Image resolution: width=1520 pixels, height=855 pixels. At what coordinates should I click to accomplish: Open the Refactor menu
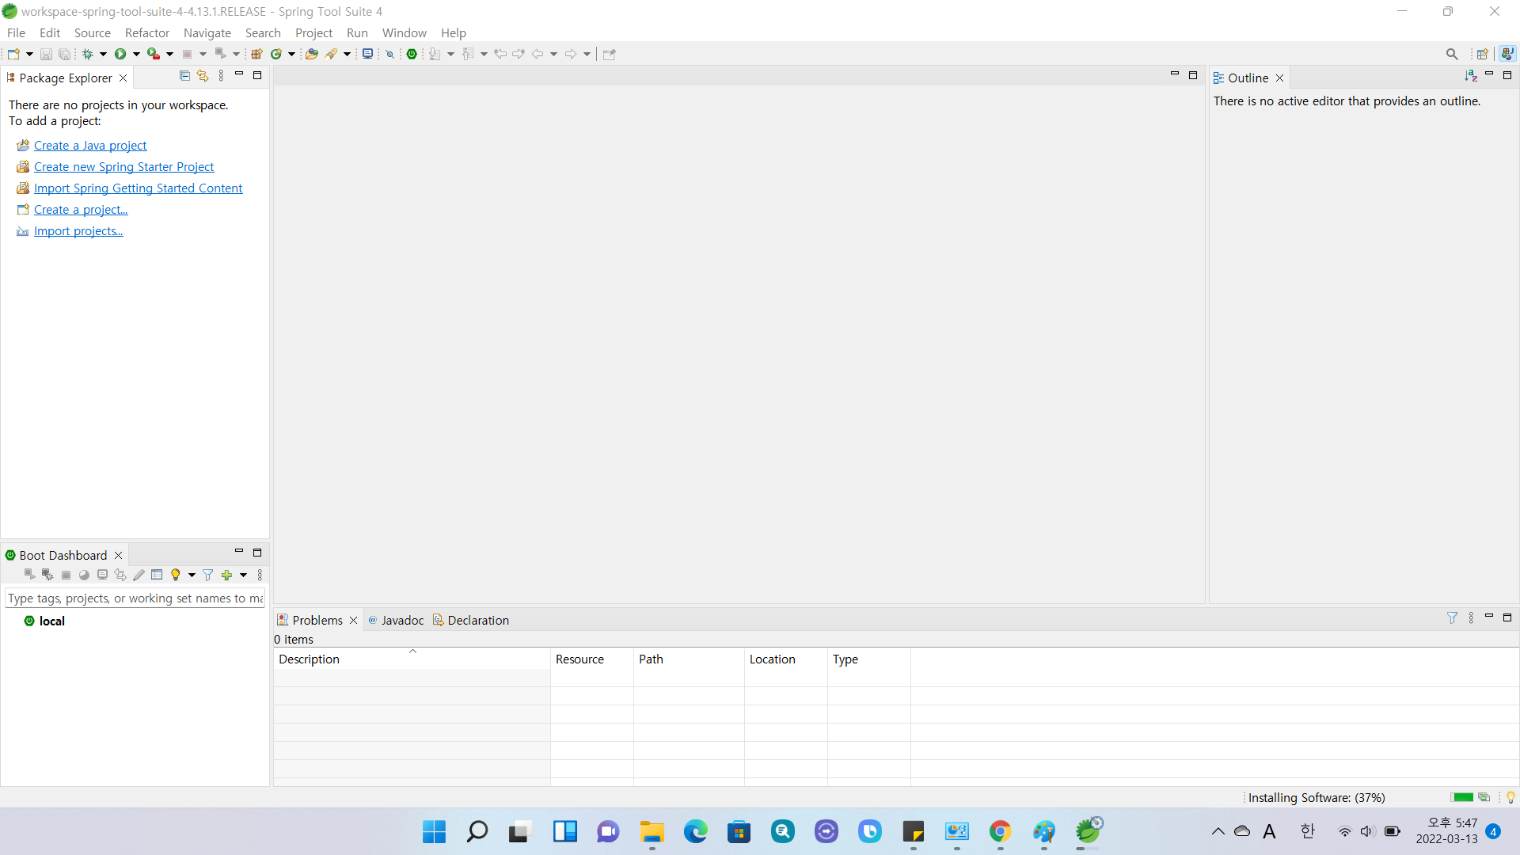pyautogui.click(x=147, y=32)
